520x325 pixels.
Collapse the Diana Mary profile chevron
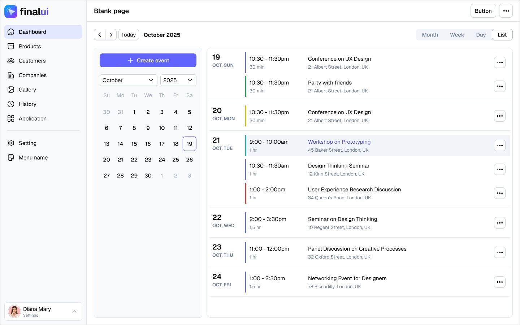point(74,311)
